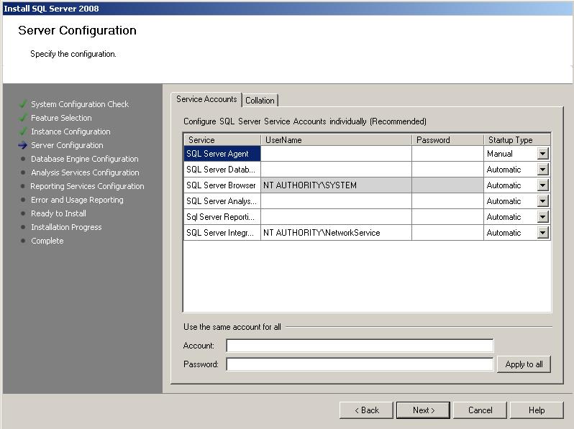
Task: Select the Service Accounts tab
Action: tap(206, 99)
